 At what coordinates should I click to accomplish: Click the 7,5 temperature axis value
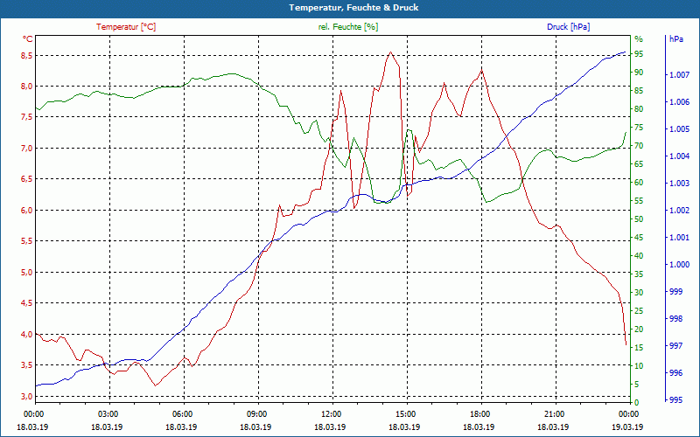coord(26,117)
